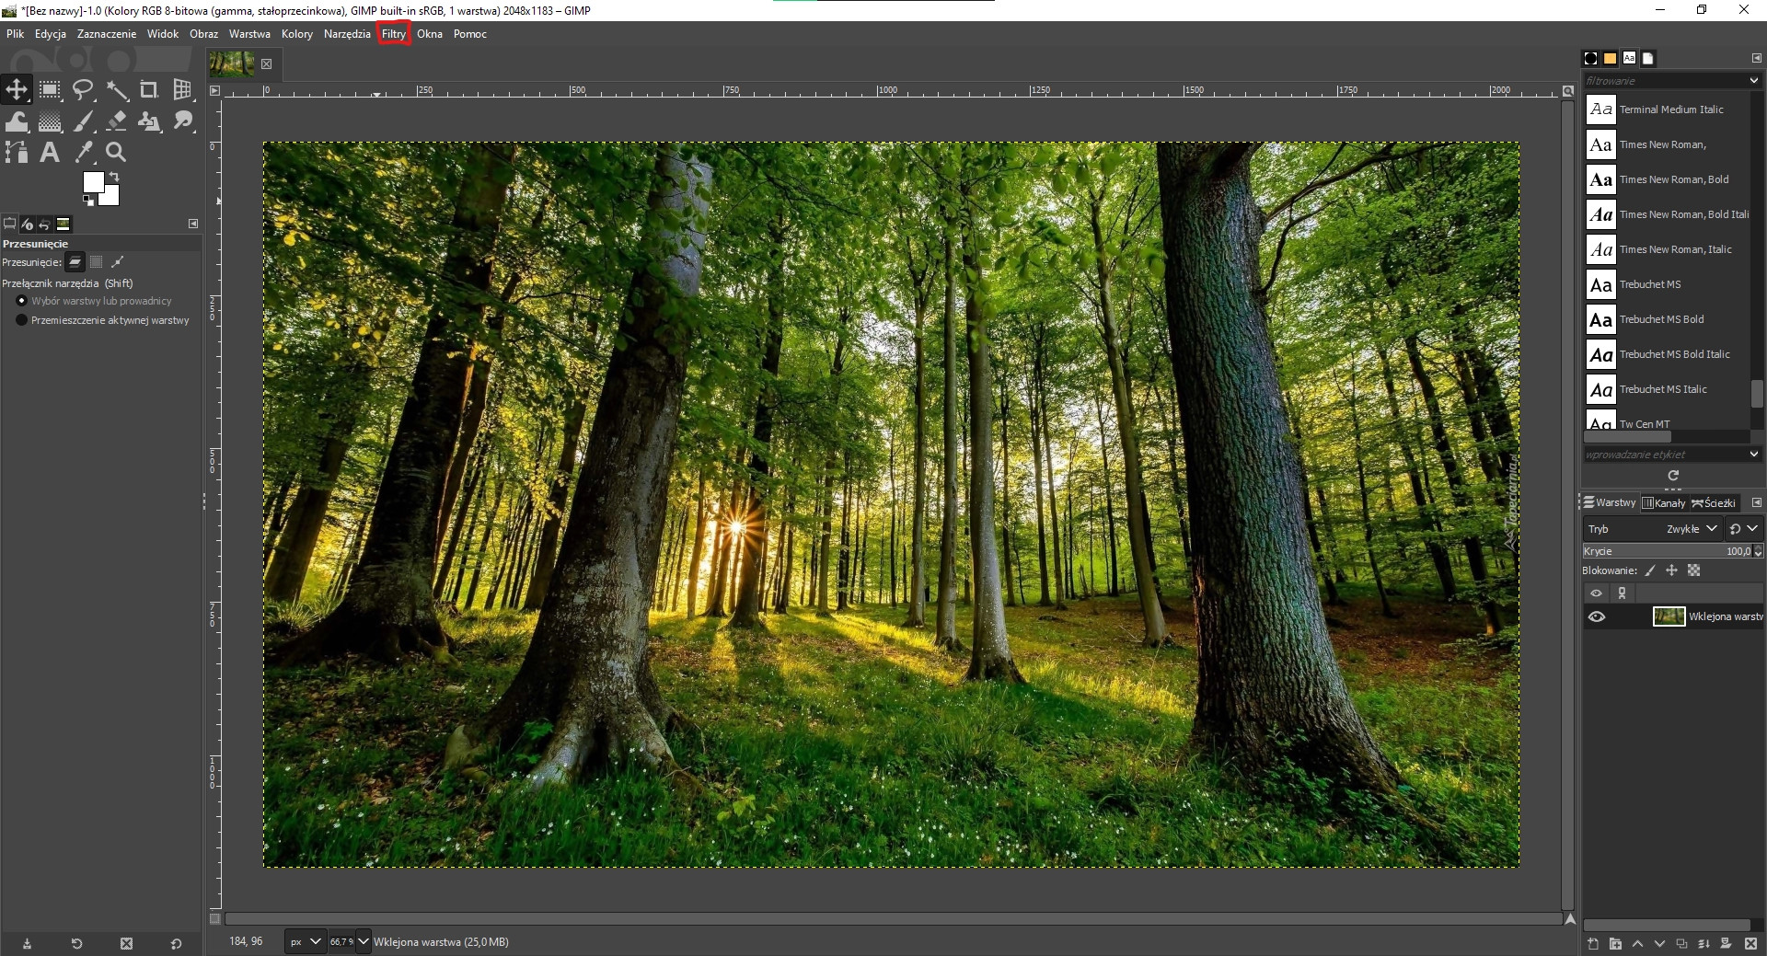Screen dimensions: 1767x956
Task: Pick the Color Picker eyedropper tool
Action: (x=84, y=152)
